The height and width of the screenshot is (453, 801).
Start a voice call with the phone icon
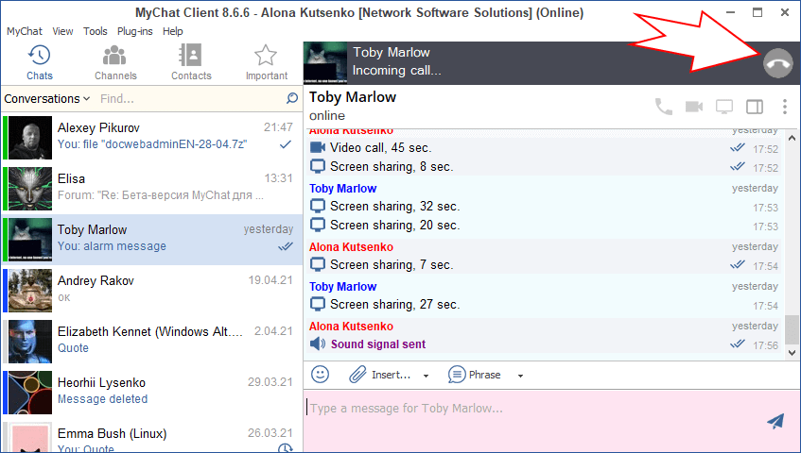click(664, 107)
